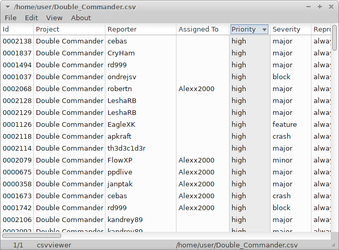Select Id cell 0002106
The height and width of the screenshot is (250, 339).
click(x=17, y=220)
